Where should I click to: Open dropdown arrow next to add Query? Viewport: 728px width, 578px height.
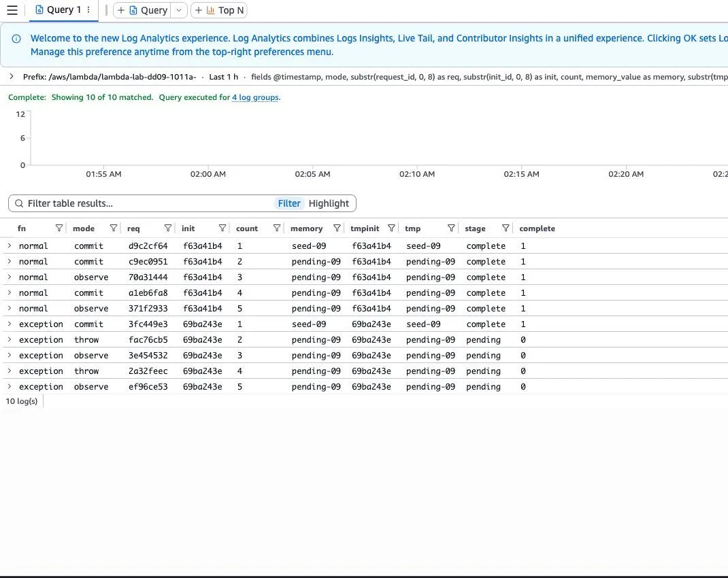(179, 10)
